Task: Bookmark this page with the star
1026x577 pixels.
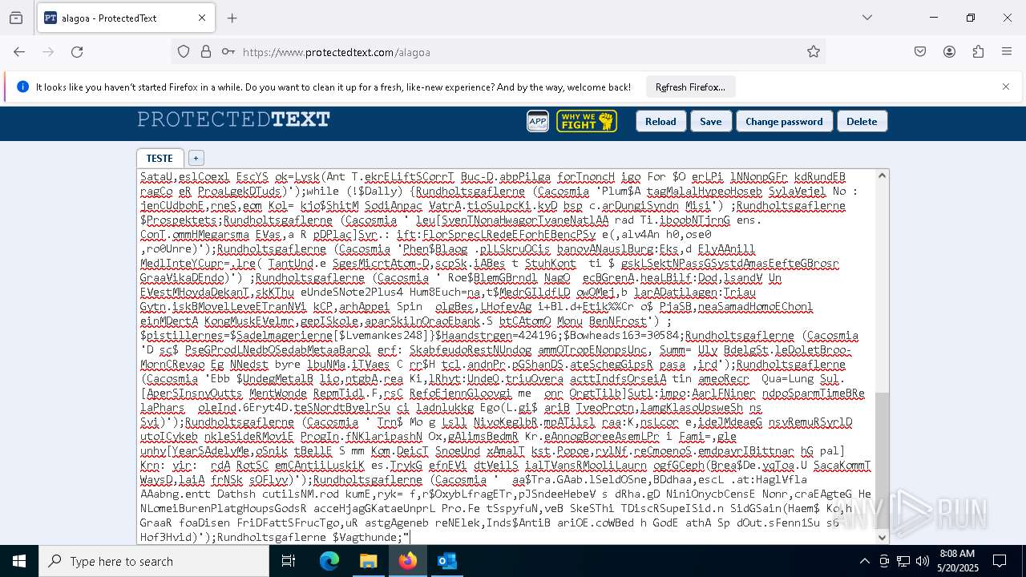Action: 814,52
